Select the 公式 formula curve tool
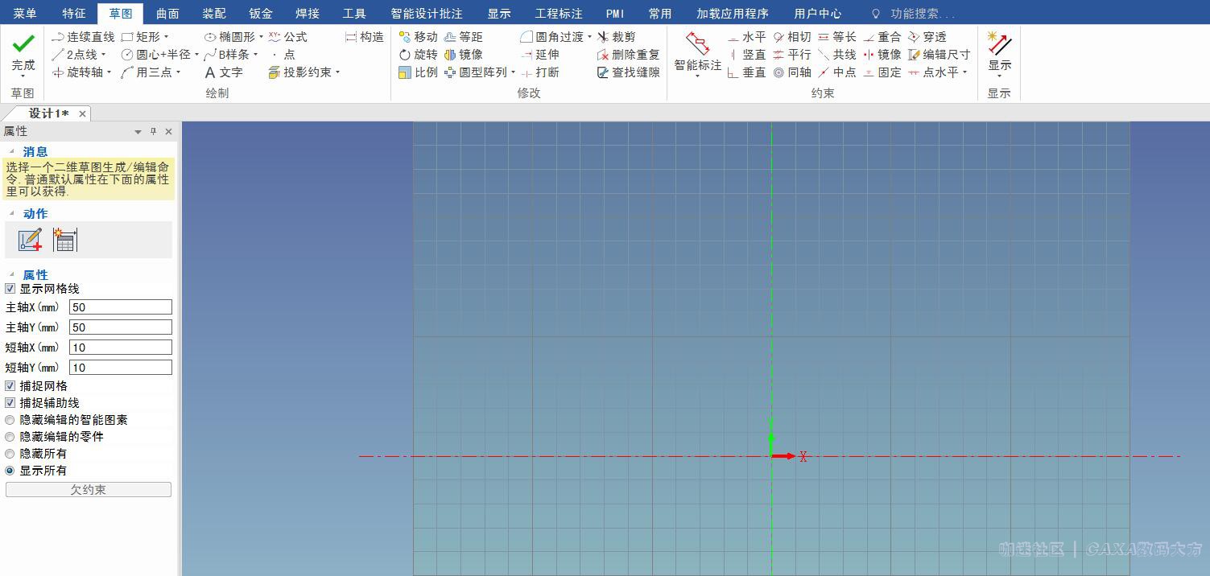The image size is (1210, 576). 287,37
